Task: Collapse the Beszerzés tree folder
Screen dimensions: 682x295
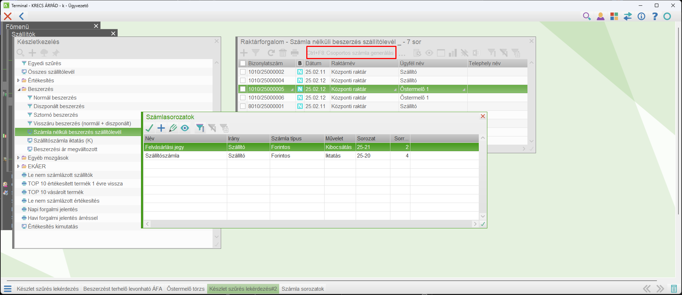Action: 19,89
